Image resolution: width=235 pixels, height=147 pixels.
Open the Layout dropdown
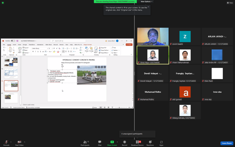point(26,48)
